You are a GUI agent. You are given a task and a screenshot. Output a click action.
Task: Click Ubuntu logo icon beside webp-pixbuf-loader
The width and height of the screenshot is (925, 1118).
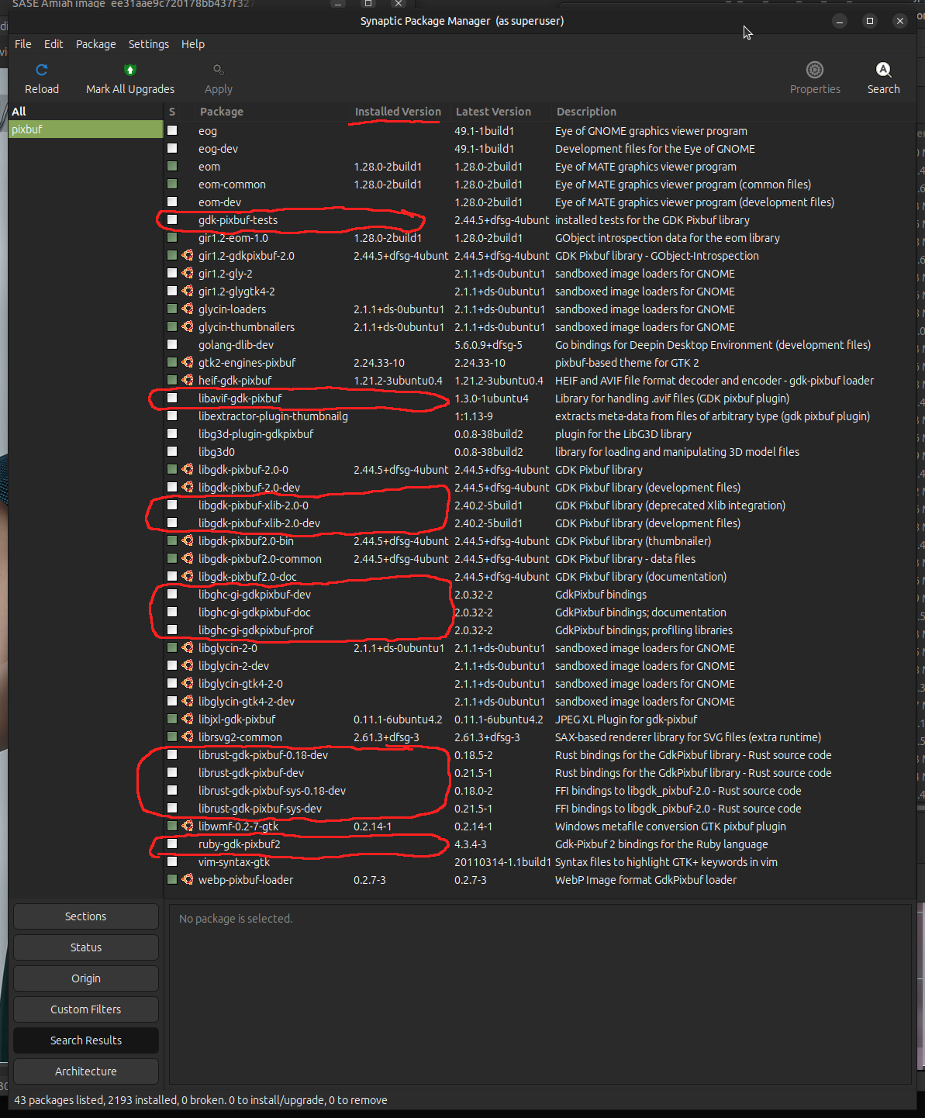[188, 879]
